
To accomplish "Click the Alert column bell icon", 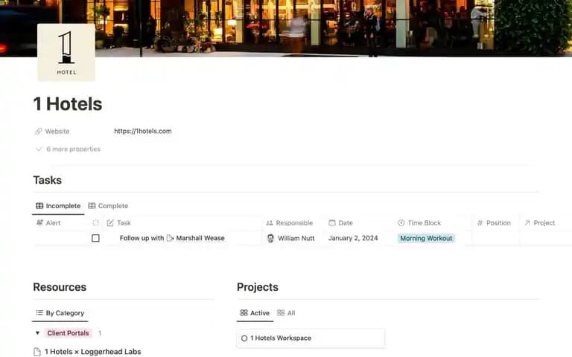I will point(39,222).
